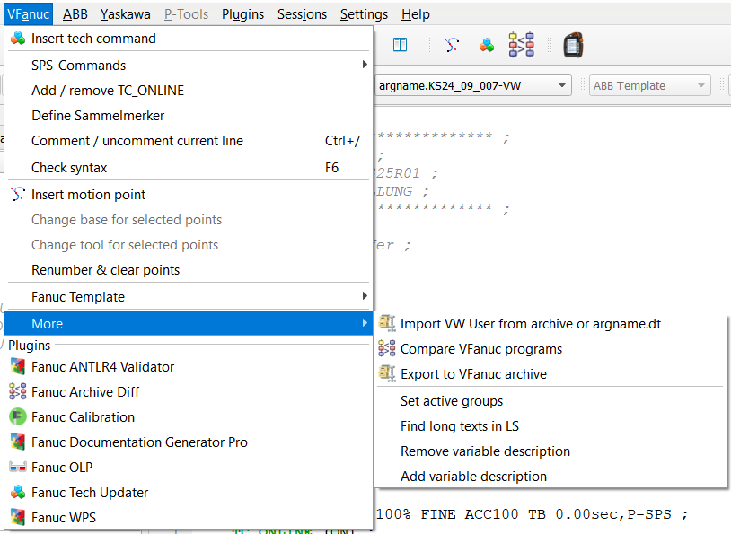
Task: Choose Find long texts in LS
Action: click(x=550, y=426)
